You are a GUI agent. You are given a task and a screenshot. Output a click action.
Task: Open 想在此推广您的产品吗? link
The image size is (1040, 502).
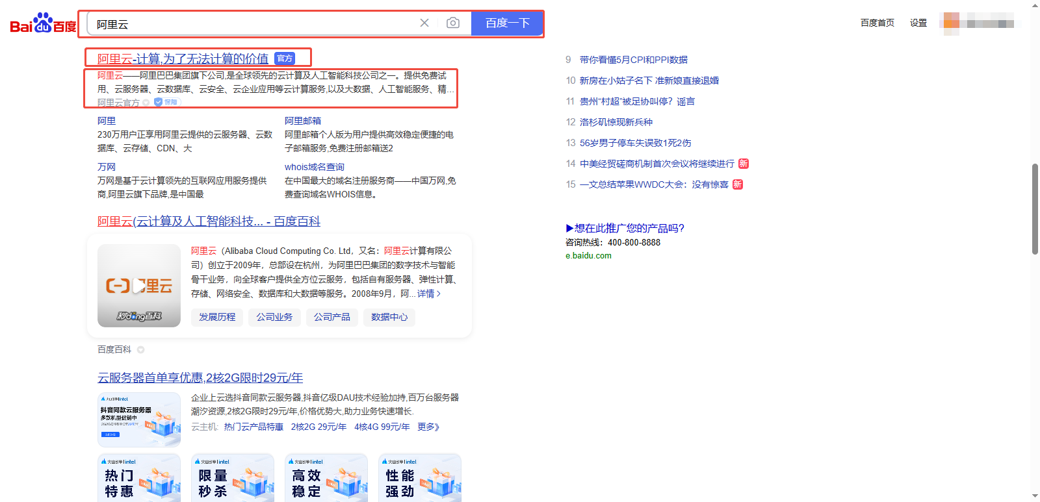point(625,228)
